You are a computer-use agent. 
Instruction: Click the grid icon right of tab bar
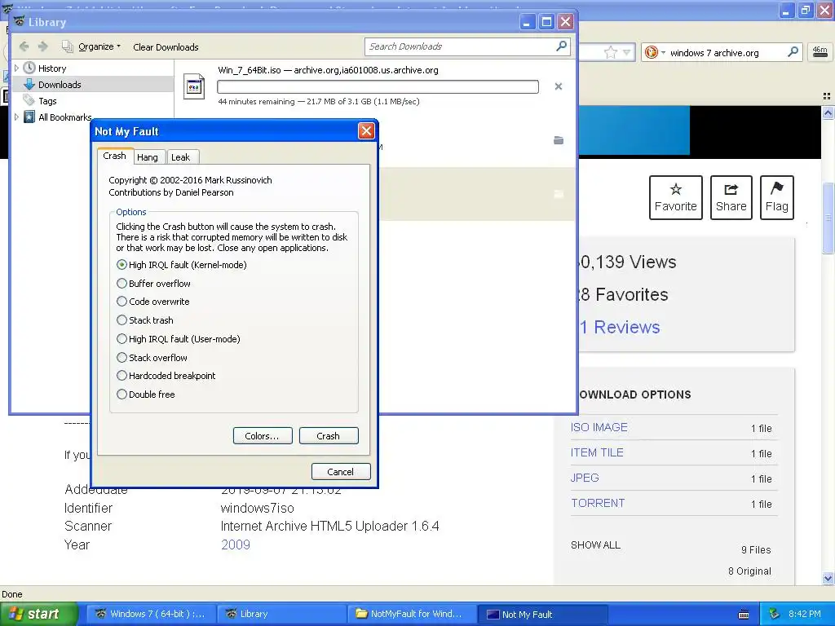827,96
